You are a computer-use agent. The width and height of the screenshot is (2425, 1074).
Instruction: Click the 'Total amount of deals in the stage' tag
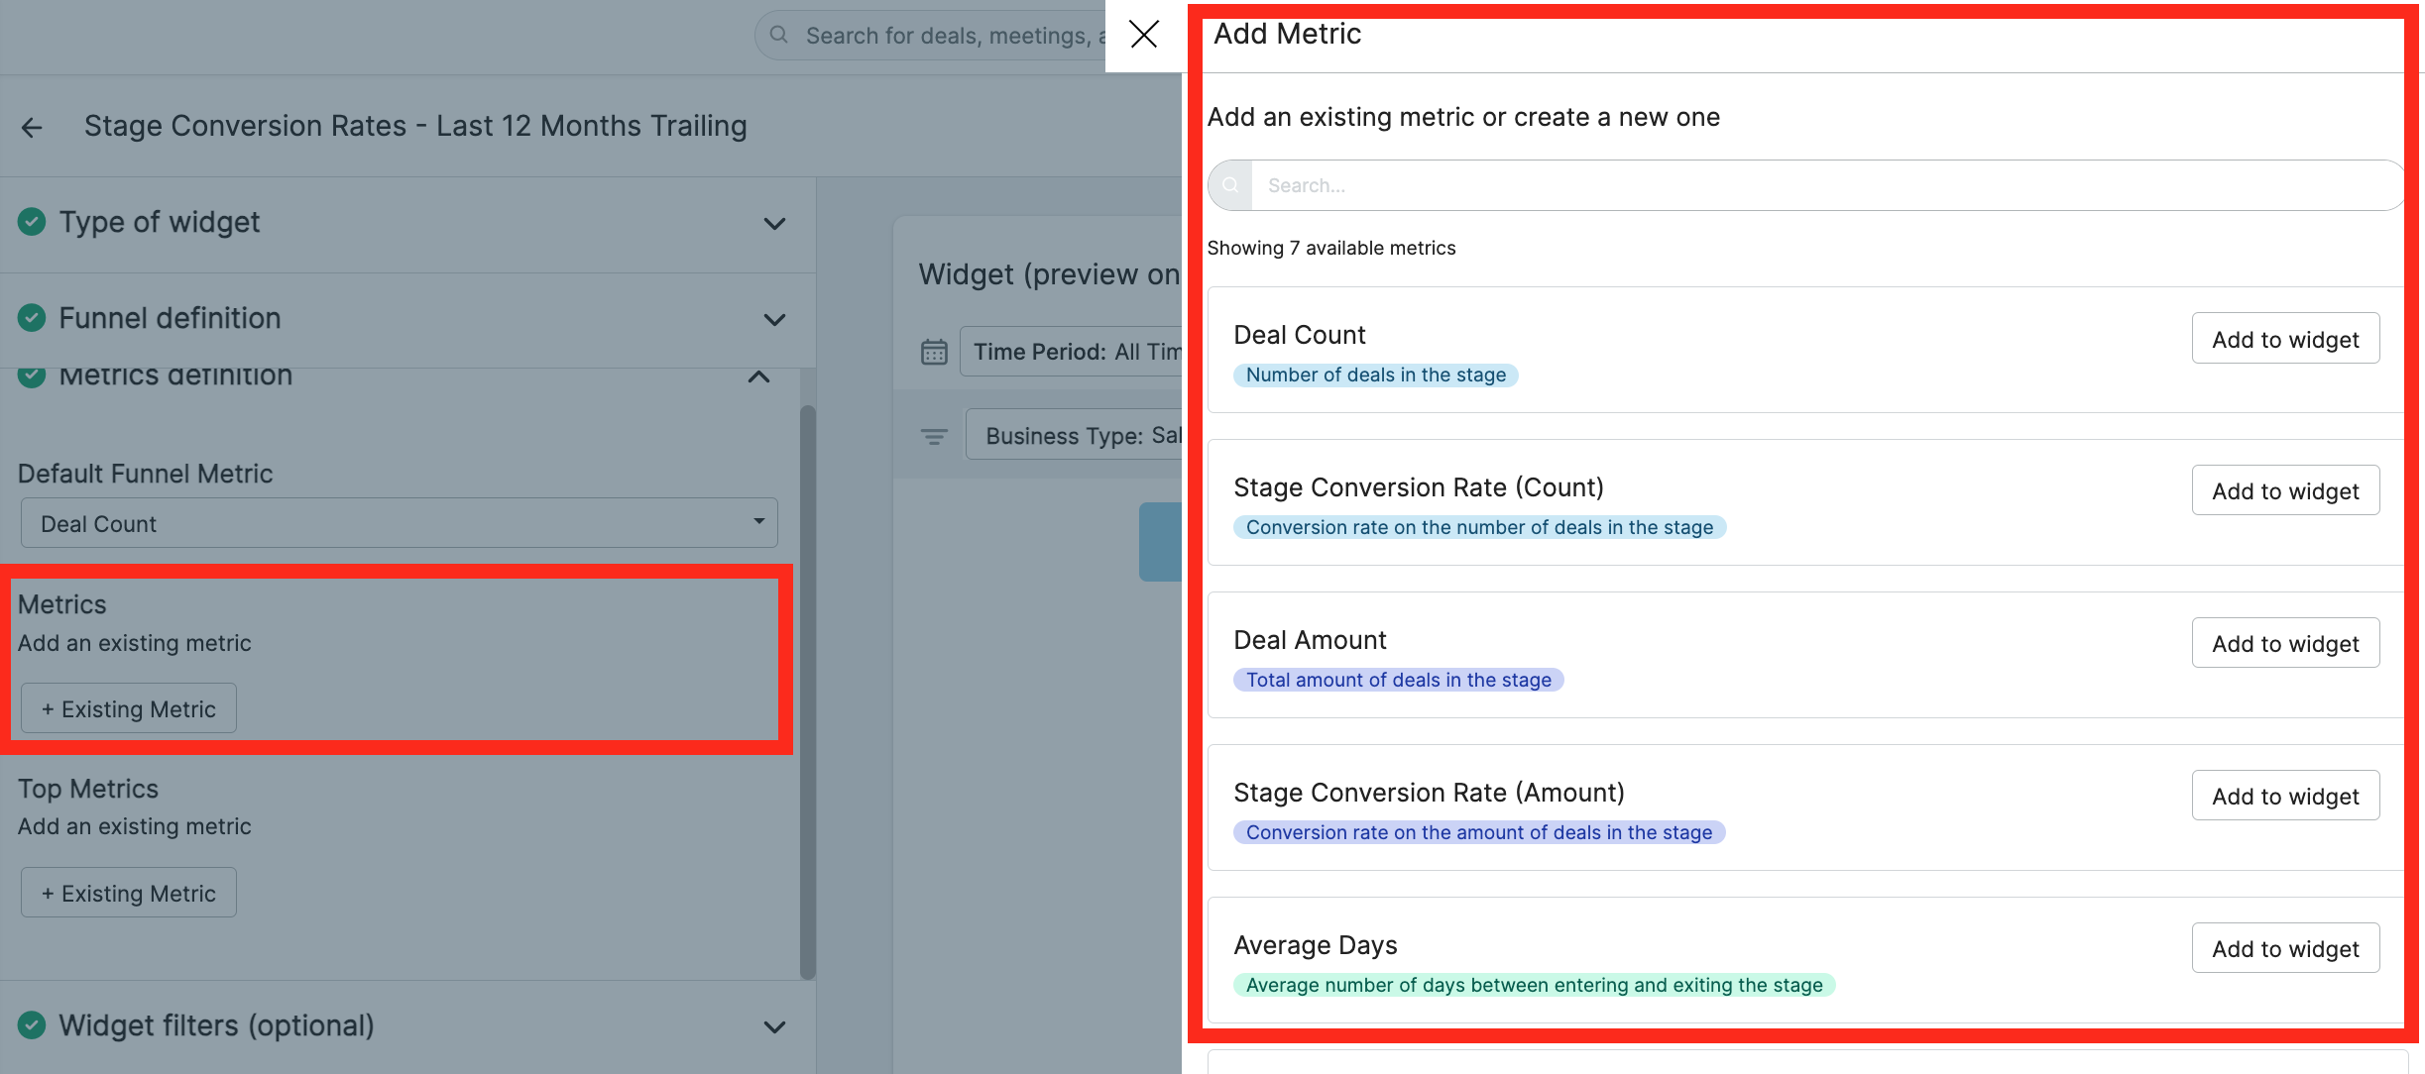coord(1399,680)
